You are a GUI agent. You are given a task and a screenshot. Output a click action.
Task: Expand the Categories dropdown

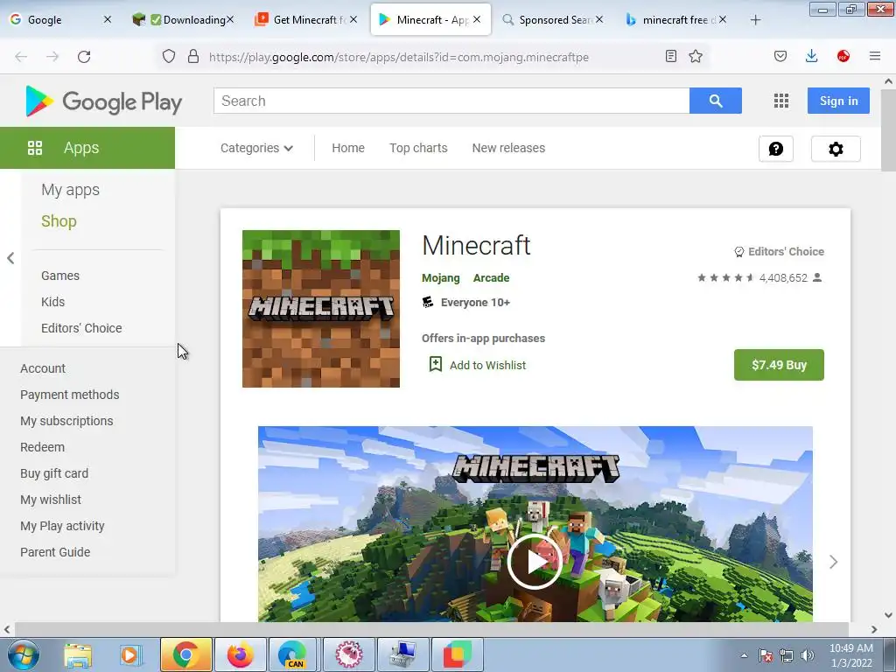[x=256, y=148]
